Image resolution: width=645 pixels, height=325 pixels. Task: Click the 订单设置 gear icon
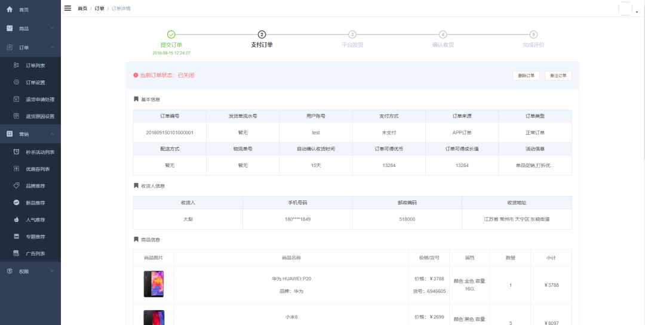(17, 82)
